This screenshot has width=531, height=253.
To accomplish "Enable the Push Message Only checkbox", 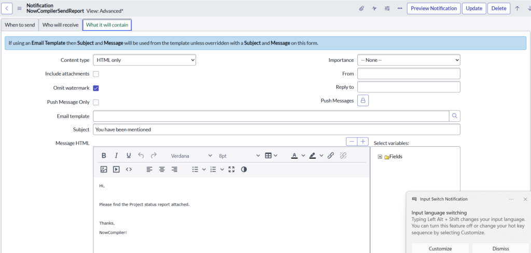I will (96, 102).
